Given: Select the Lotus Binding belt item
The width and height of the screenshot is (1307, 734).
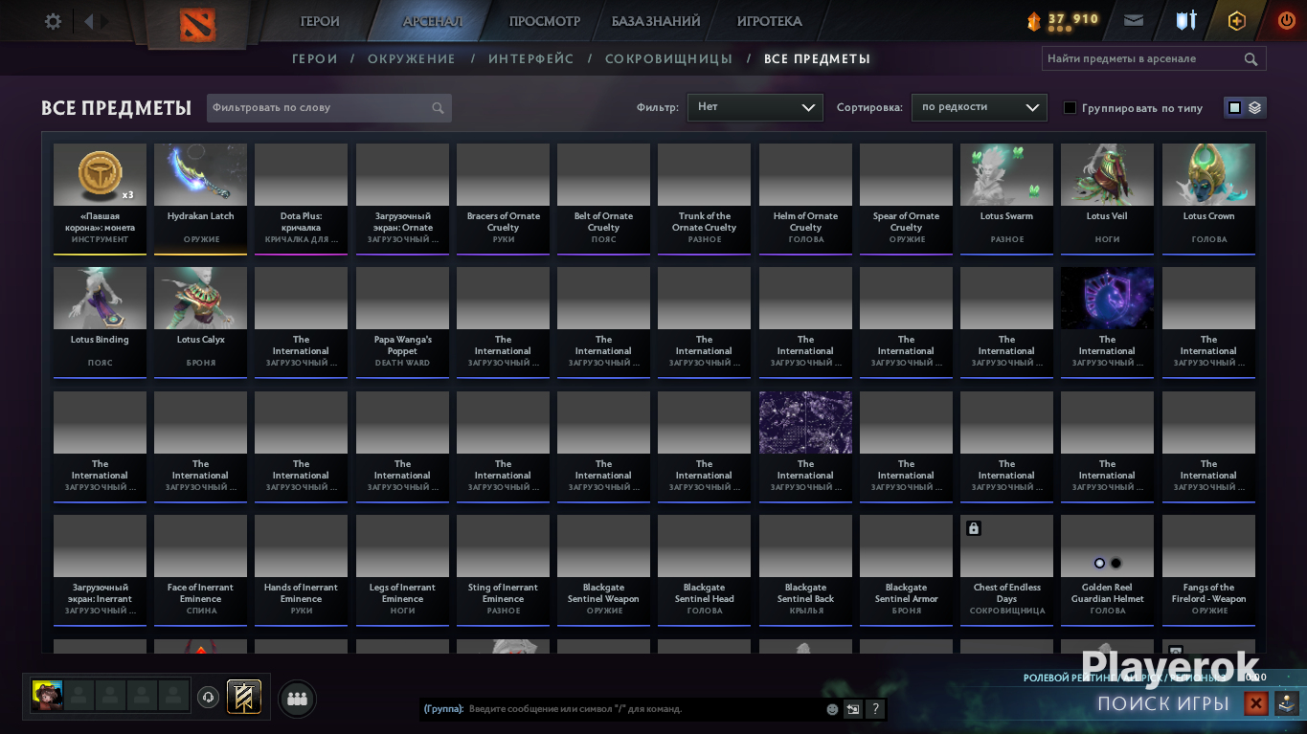Looking at the screenshot, I should pos(100,323).
